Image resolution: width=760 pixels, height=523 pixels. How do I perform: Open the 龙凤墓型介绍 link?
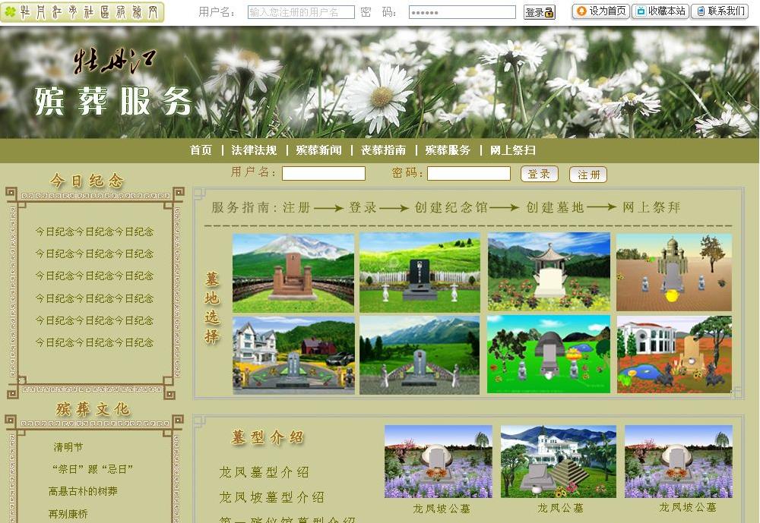(x=264, y=472)
